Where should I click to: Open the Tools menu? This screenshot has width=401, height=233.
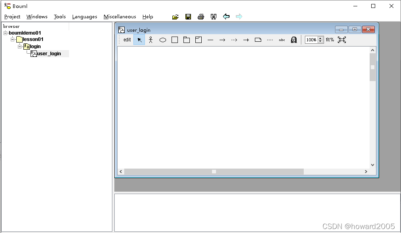(60, 17)
